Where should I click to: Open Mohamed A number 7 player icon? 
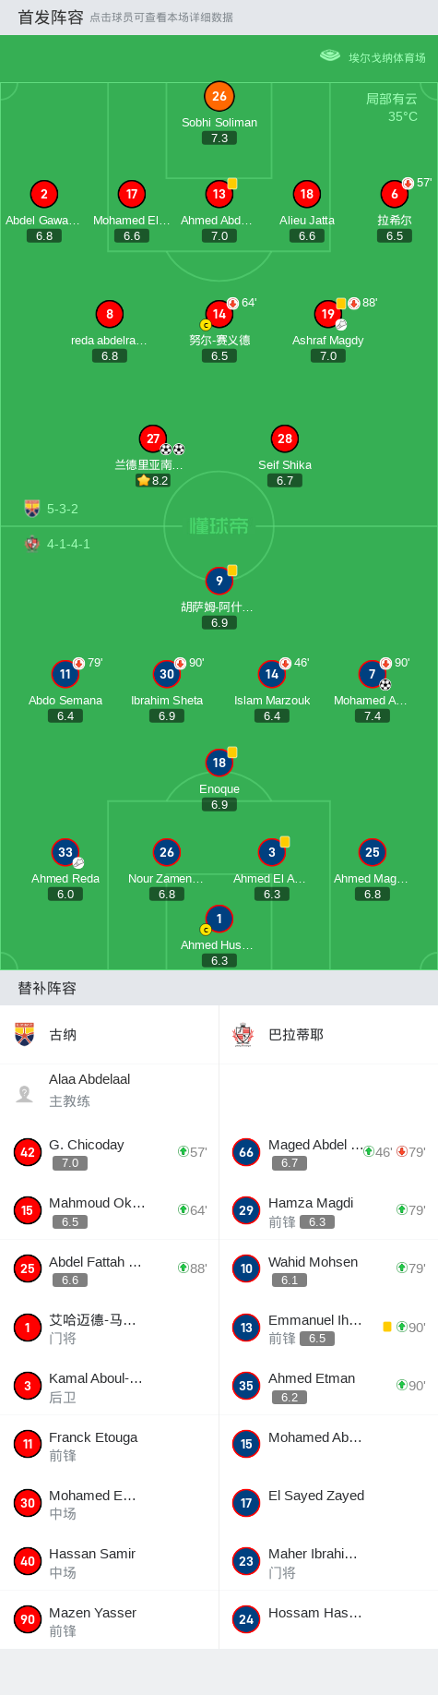[373, 674]
